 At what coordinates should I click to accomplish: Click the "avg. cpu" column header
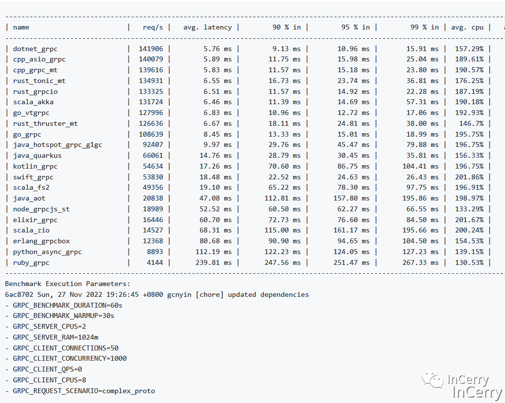467,27
